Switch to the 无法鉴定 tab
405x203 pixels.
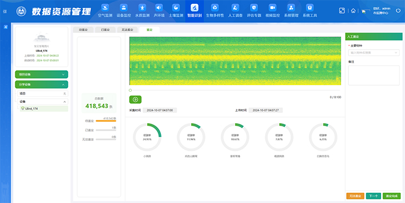(127, 30)
